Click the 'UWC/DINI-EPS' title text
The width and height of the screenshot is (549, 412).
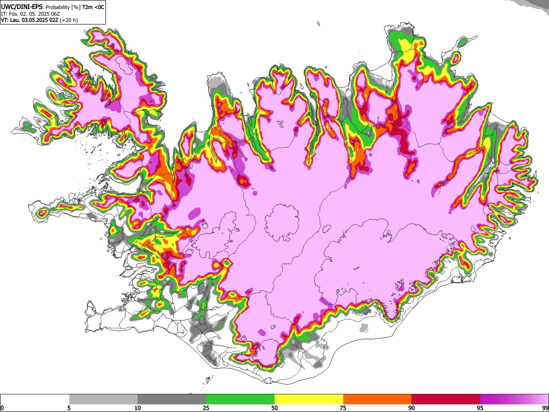(21, 7)
